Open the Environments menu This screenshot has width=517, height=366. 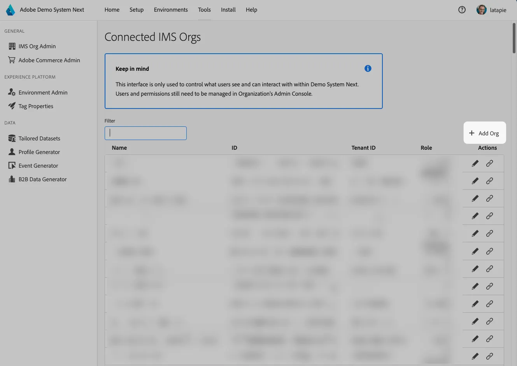171,10
